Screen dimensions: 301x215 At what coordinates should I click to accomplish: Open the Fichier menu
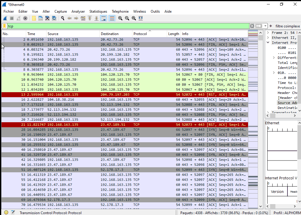coord(9,11)
